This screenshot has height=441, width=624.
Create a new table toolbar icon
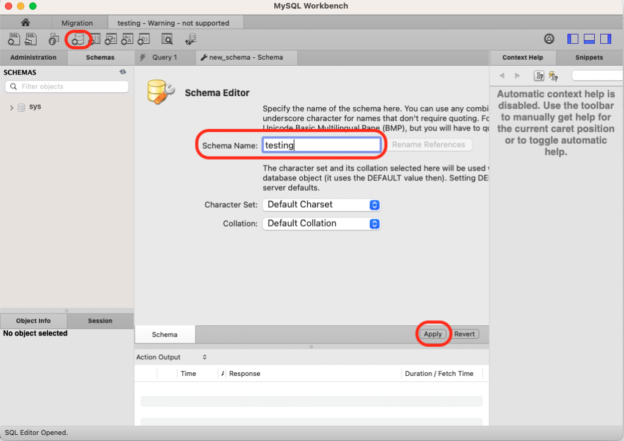click(x=94, y=40)
